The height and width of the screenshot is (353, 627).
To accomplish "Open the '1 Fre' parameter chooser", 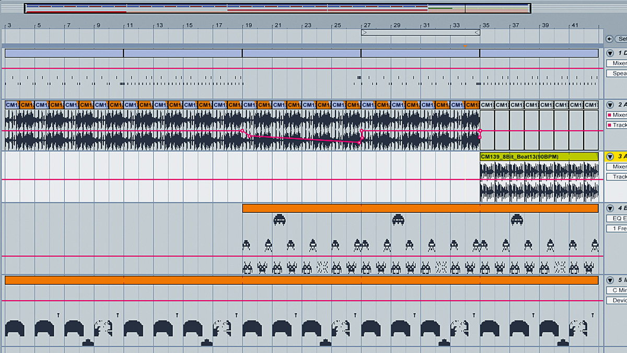I will (617, 229).
